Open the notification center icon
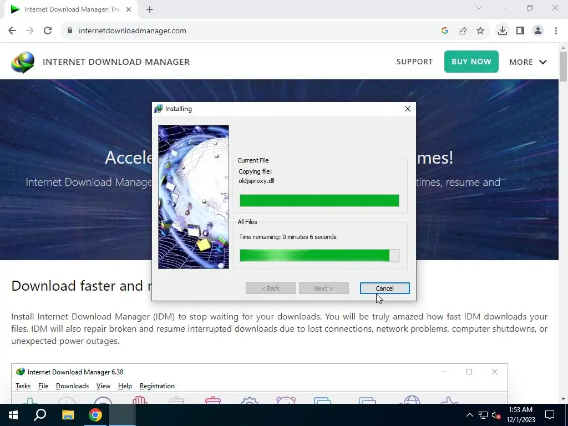The image size is (568, 426). pyautogui.click(x=550, y=415)
